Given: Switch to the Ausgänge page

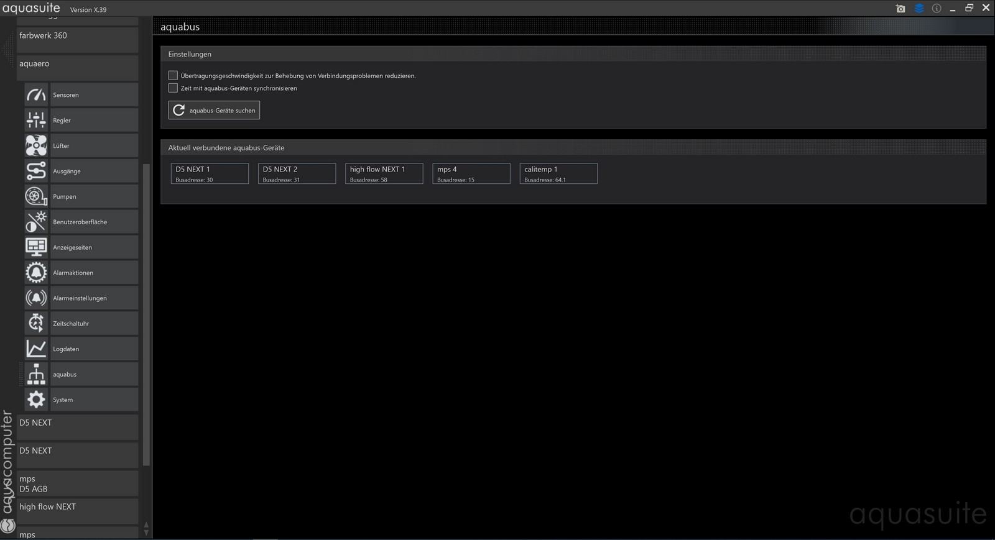Looking at the screenshot, I should (x=94, y=171).
